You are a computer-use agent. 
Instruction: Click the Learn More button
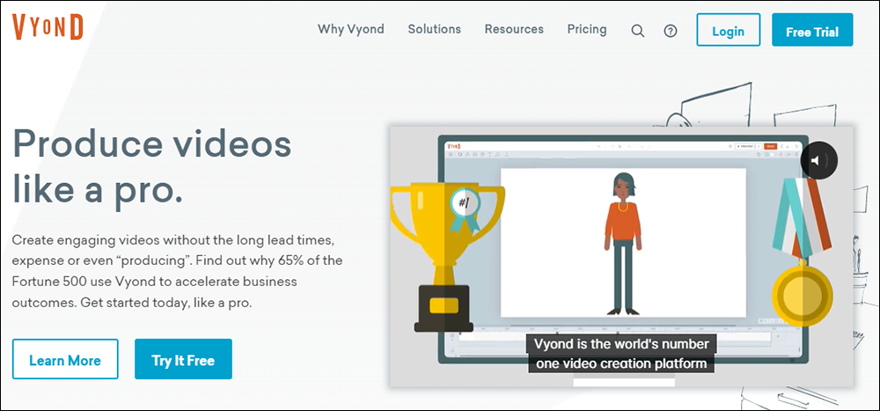65,359
